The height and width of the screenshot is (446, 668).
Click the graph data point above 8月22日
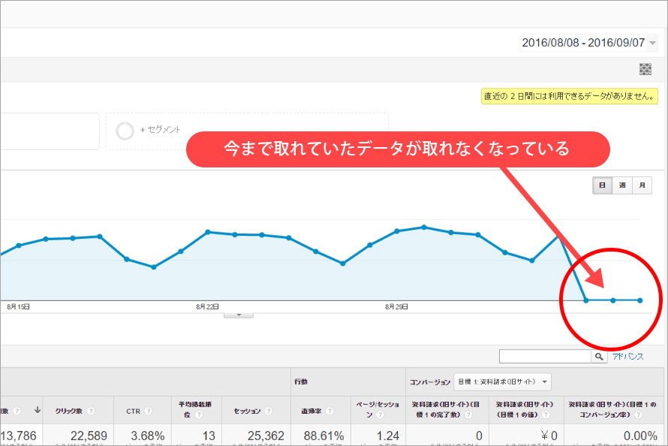point(207,232)
